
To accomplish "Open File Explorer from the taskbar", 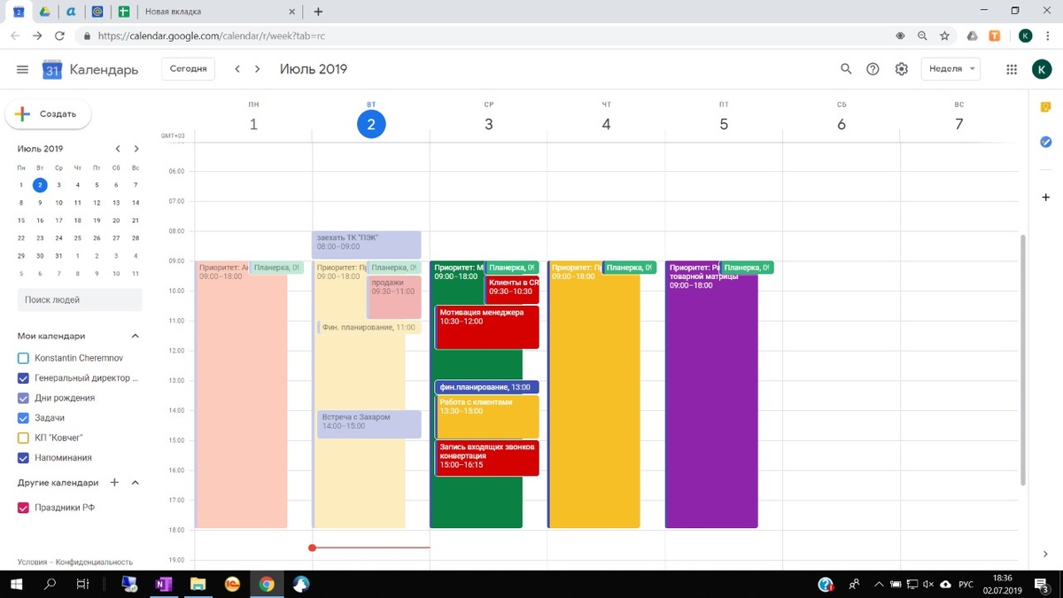I will (198, 584).
